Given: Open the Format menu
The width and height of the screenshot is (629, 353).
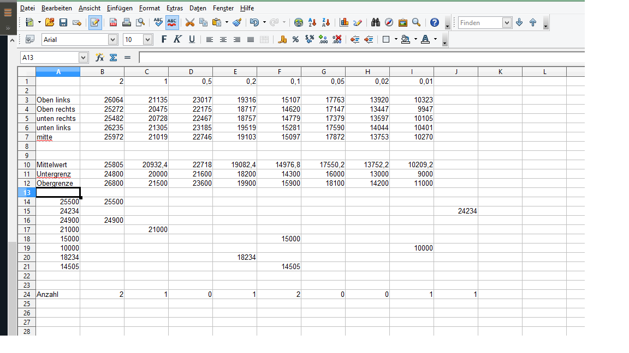Looking at the screenshot, I should (149, 8).
